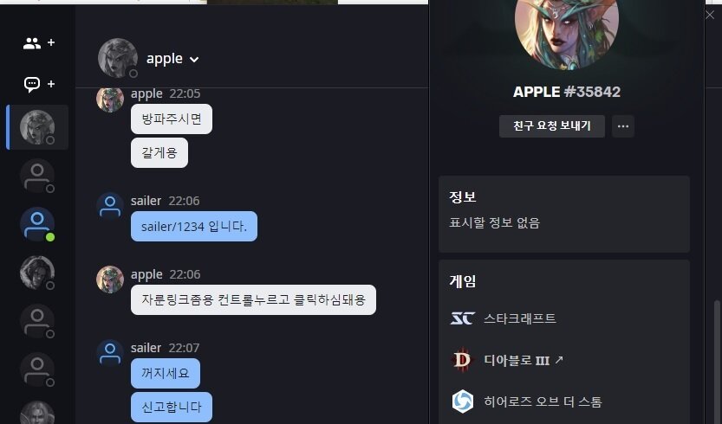The height and width of the screenshot is (424, 722).
Task: Click the profile panel scrollbar
Action: click(x=717, y=363)
